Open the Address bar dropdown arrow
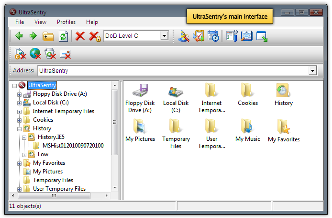 tap(312, 70)
